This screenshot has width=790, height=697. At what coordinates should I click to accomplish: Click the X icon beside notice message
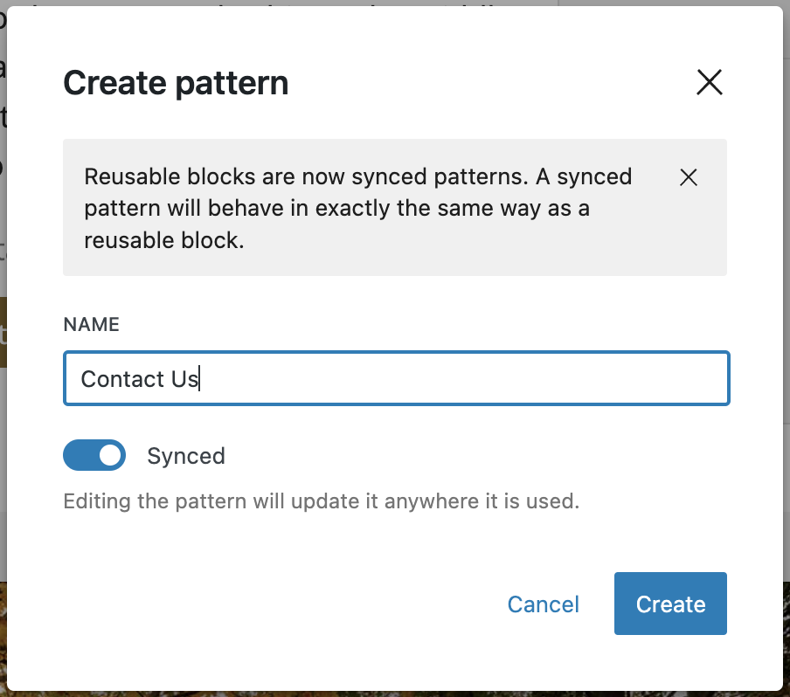[689, 177]
